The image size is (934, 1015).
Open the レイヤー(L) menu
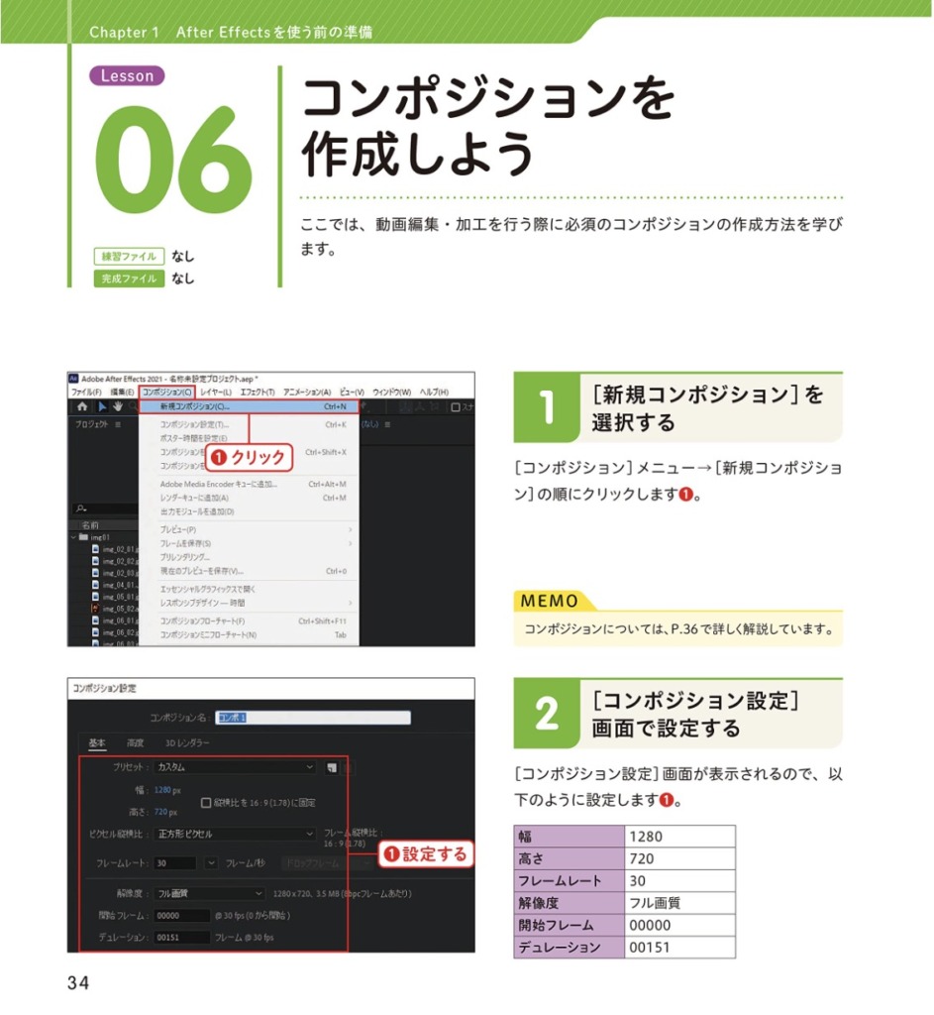[x=216, y=393]
